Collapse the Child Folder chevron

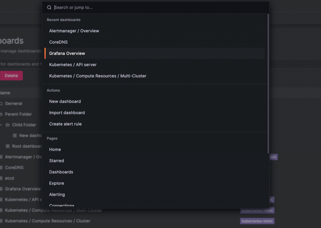coord(1,125)
